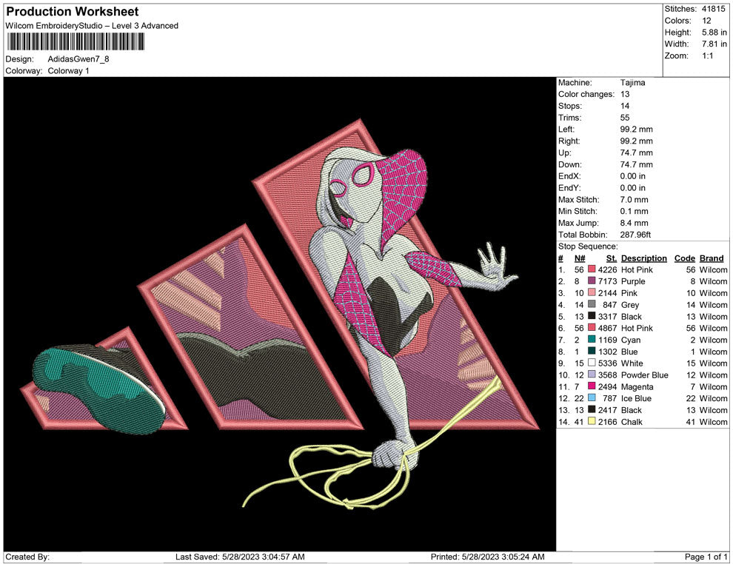The width and height of the screenshot is (733, 564).
Task: Click the 'Stop Sequence:' label
Action: click(588, 246)
